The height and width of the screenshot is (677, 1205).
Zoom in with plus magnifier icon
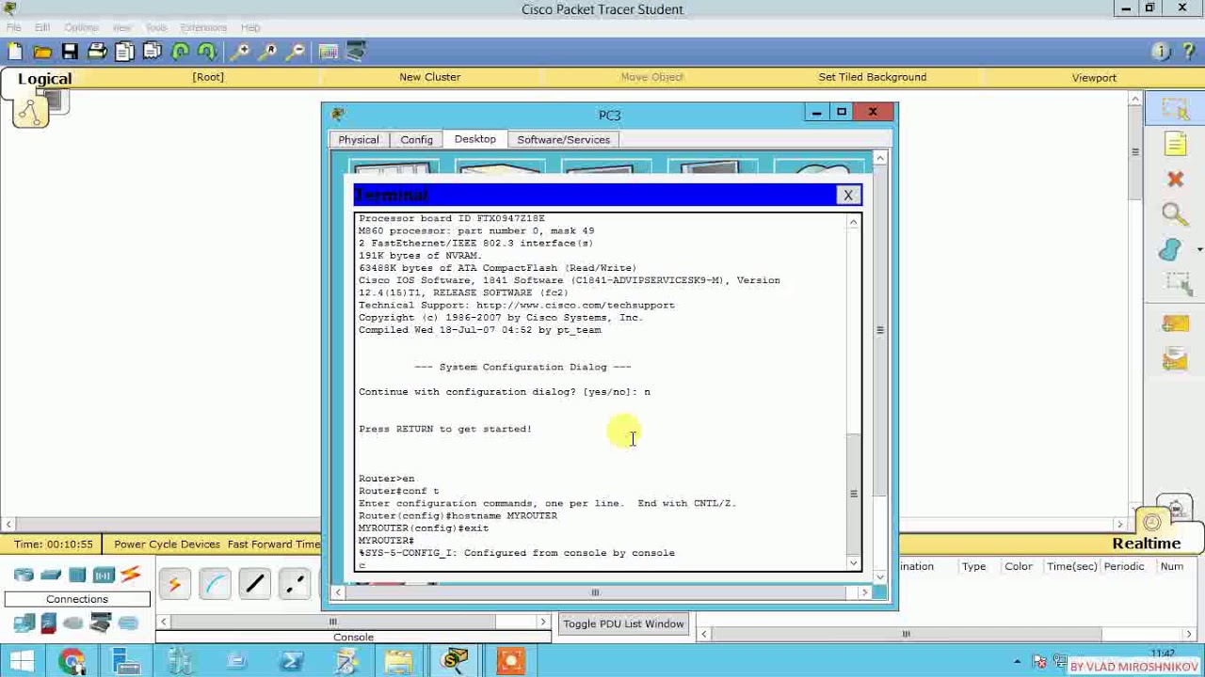coord(240,52)
